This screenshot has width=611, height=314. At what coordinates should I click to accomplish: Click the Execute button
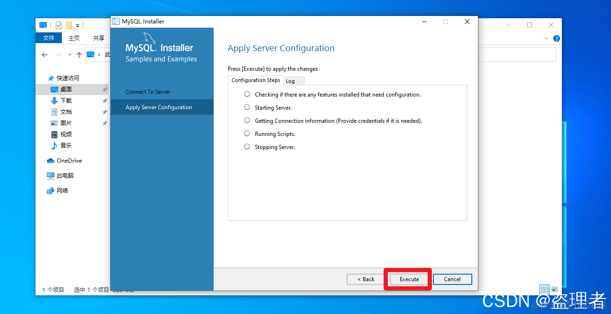(x=409, y=279)
